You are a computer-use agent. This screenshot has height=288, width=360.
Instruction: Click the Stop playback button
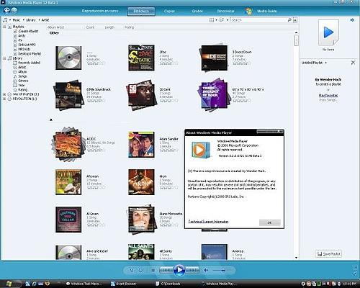coord(153,270)
